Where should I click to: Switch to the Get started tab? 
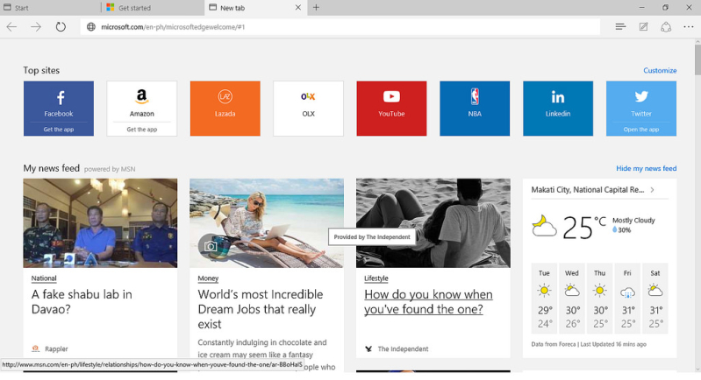153,8
